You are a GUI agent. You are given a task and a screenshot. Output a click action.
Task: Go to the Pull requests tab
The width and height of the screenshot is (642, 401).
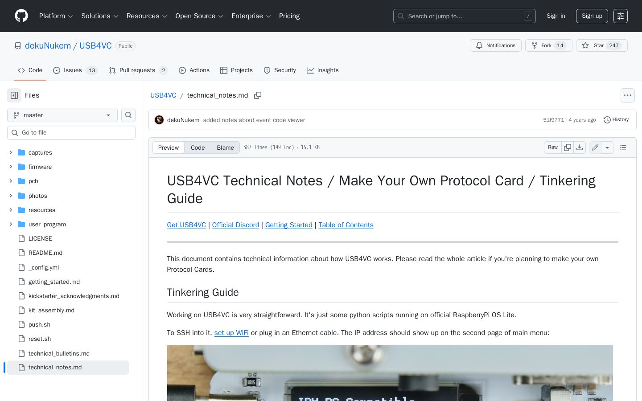(138, 70)
